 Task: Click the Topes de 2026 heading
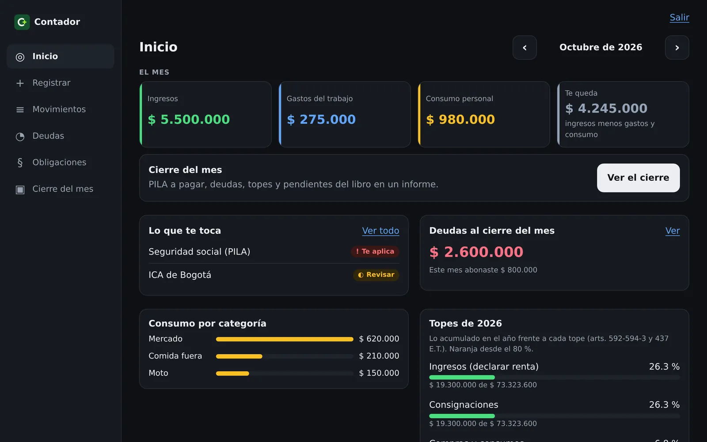[x=465, y=324]
